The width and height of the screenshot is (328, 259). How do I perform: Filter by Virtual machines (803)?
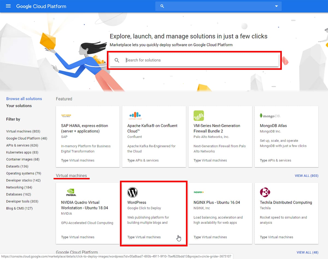[23, 131]
